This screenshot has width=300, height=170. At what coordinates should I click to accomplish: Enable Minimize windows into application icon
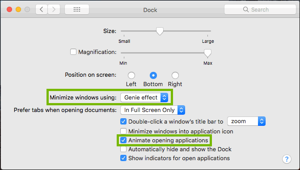pyautogui.click(x=123, y=131)
